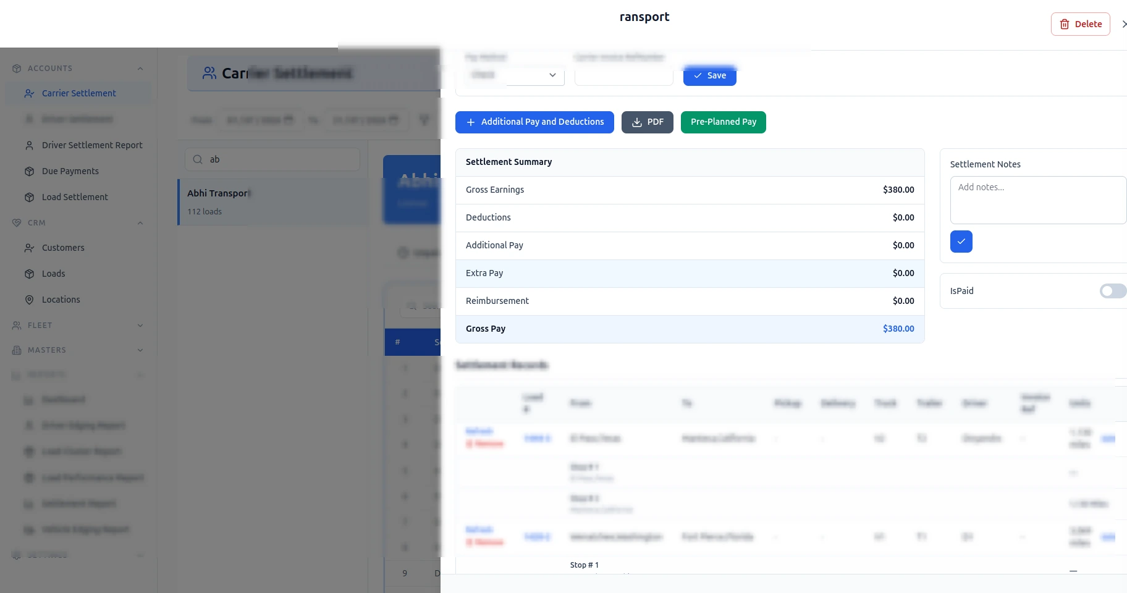Viewport: 1127px width, 593px height.
Task: Click the Customers person icon
Action: coord(29,248)
